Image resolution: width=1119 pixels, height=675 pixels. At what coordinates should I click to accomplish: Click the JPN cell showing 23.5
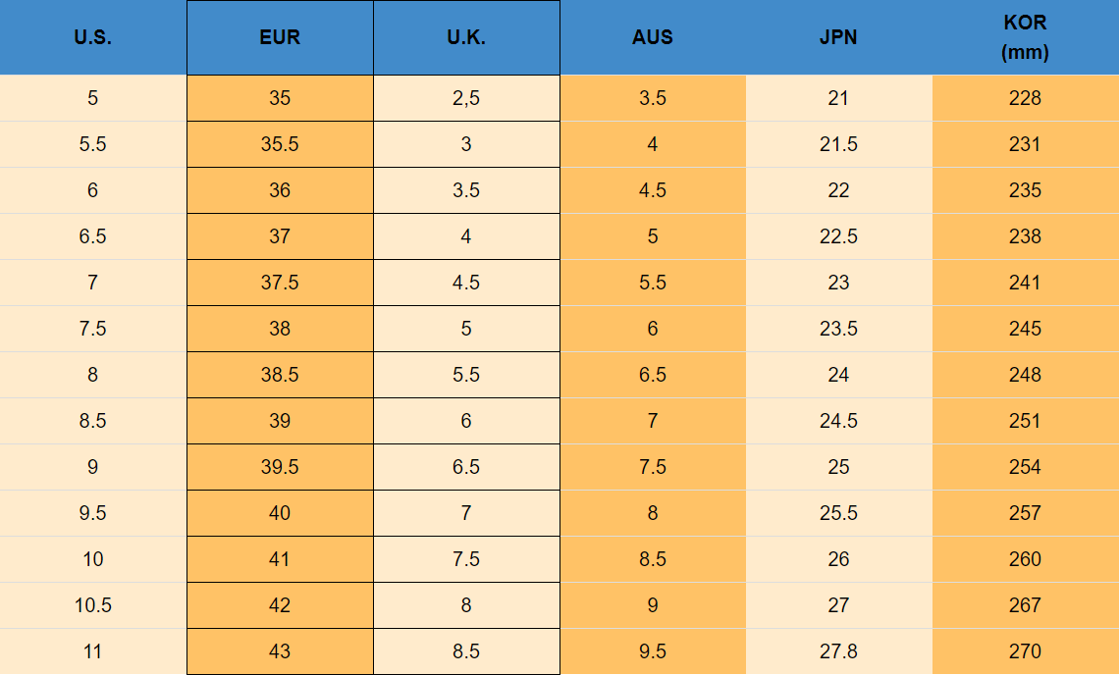coord(839,329)
